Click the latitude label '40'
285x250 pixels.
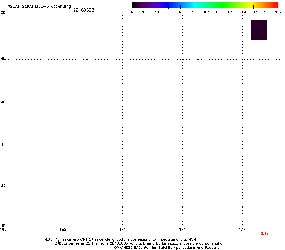pos(3,226)
